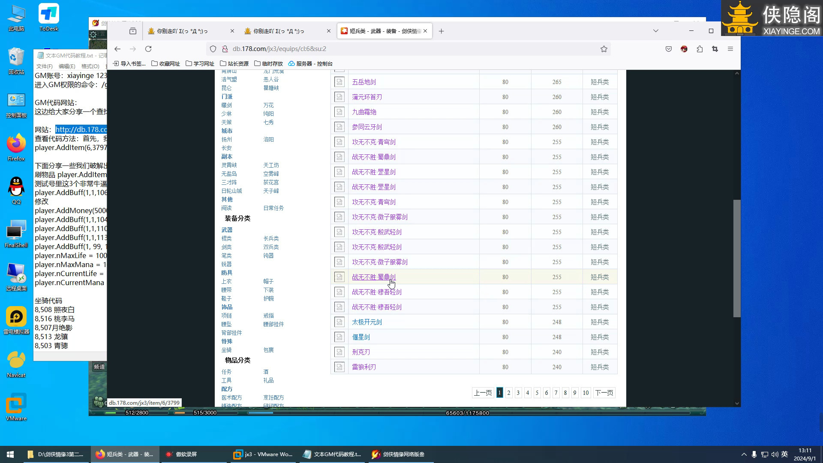Click item icon beside 五岳地剑

(x=339, y=82)
